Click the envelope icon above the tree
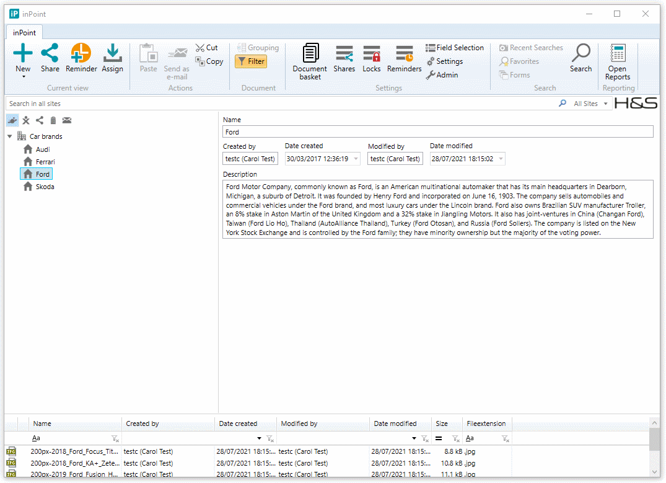 click(x=67, y=120)
